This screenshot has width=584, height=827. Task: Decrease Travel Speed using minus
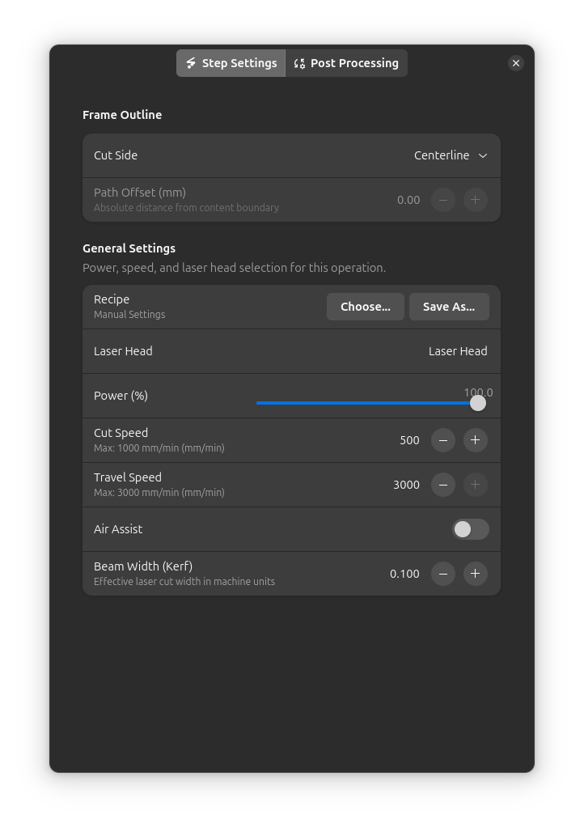point(442,485)
